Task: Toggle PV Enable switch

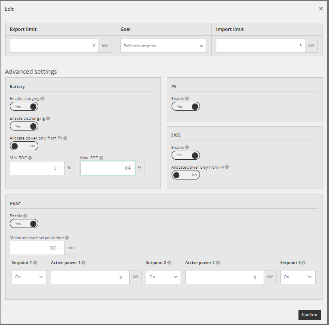Action: pyautogui.click(x=186, y=106)
